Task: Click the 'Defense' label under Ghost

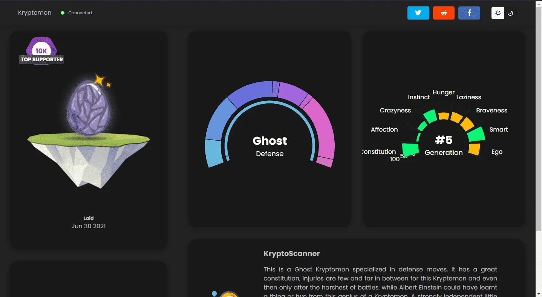Action: [269, 153]
